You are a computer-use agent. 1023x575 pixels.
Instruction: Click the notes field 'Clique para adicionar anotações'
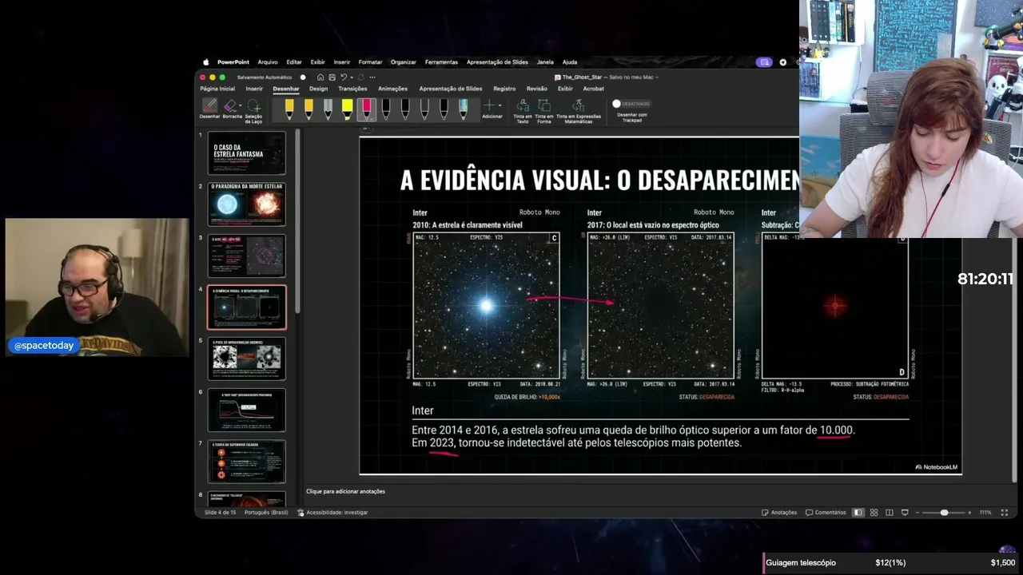tap(345, 491)
